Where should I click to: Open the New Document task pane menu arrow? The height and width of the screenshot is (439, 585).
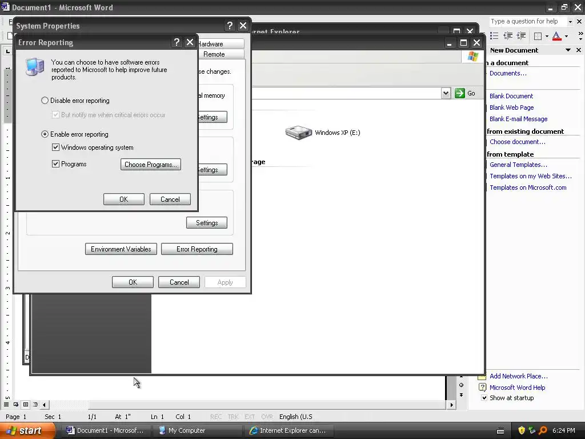coord(568,50)
